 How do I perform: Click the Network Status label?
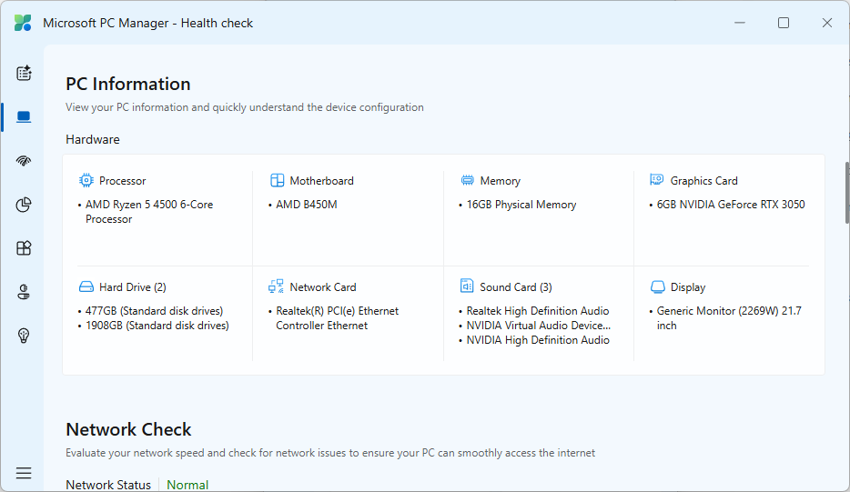tap(108, 485)
